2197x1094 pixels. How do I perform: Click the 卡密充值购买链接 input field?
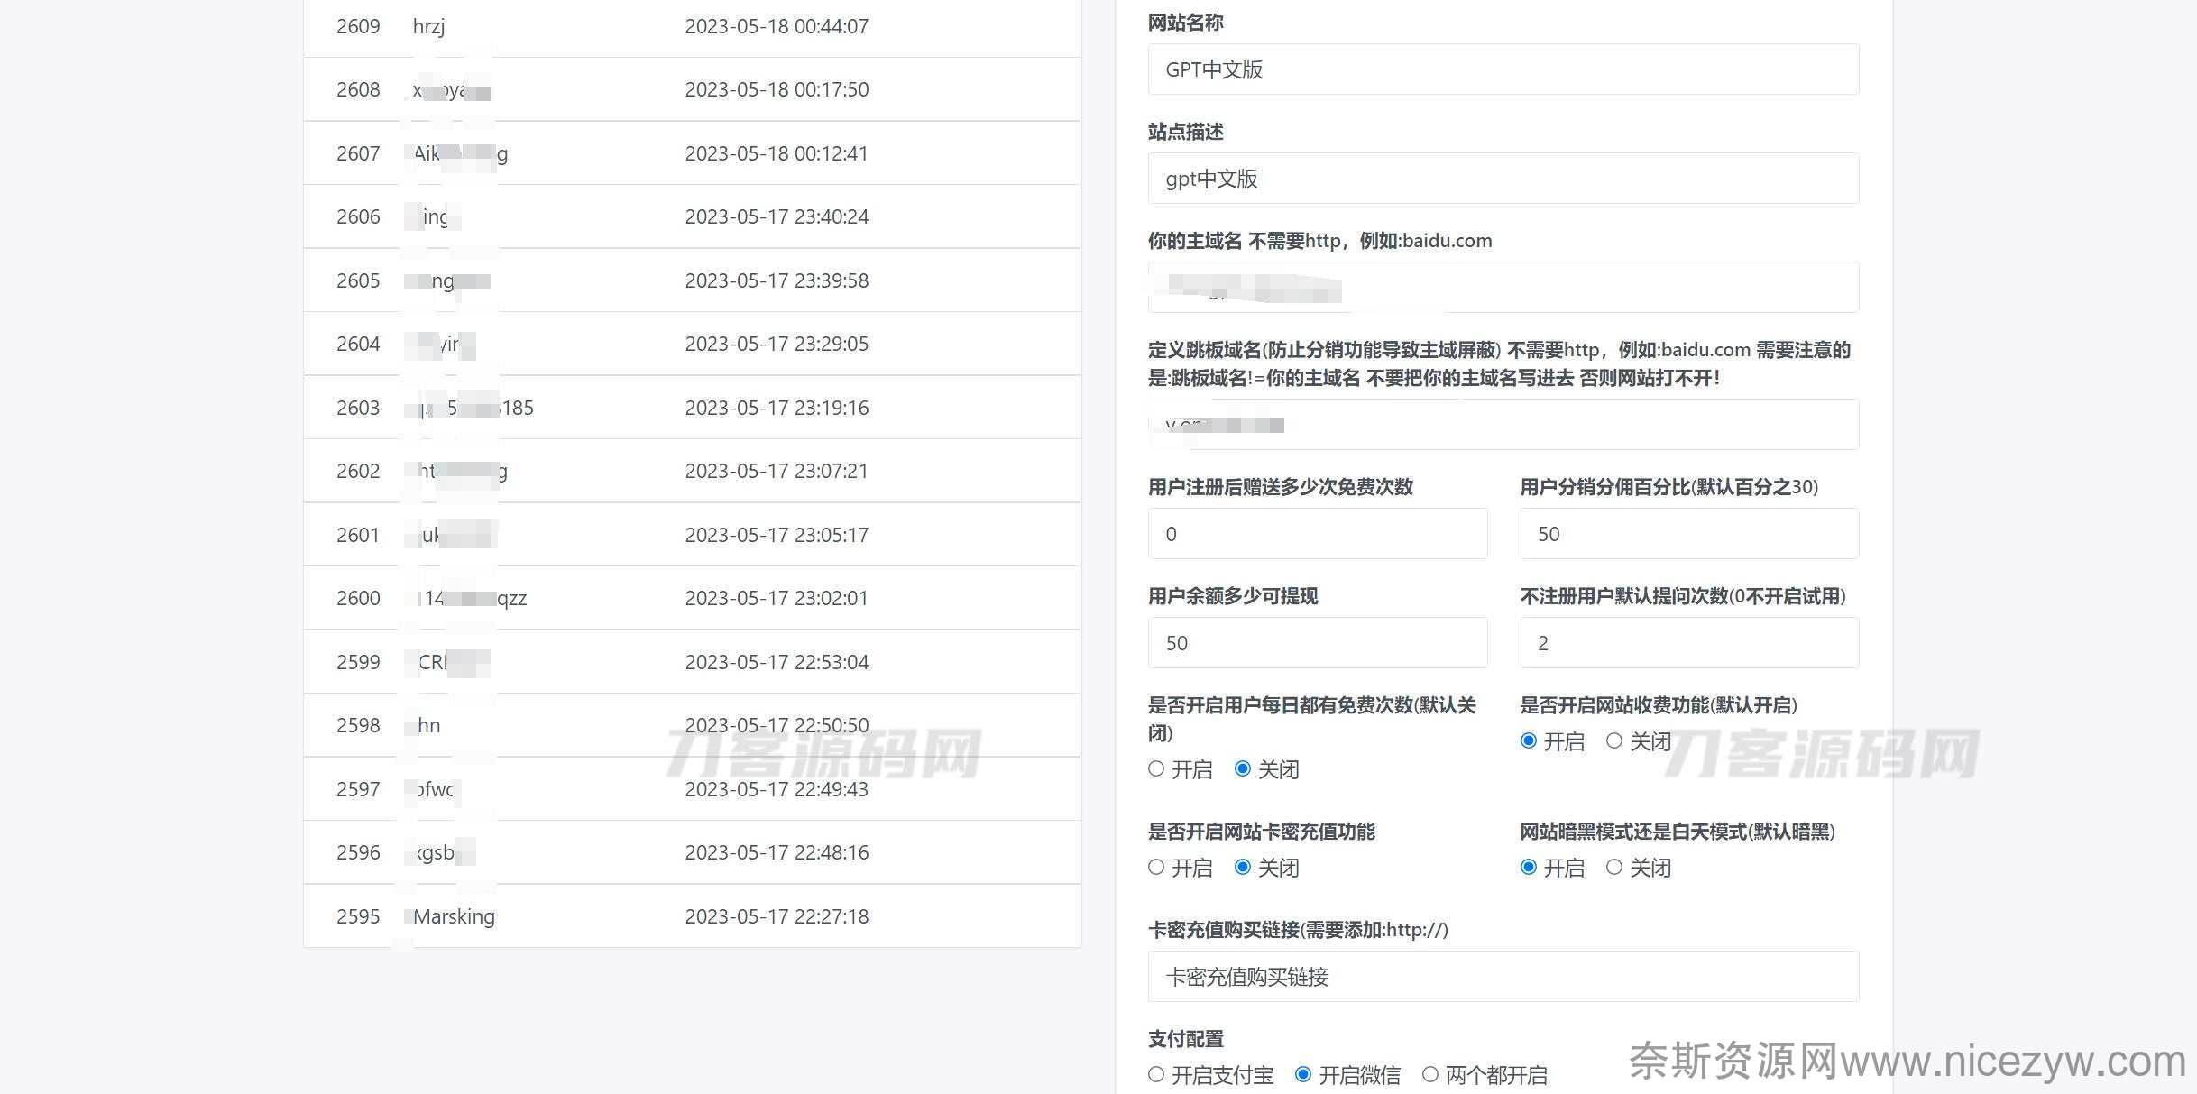1503,977
